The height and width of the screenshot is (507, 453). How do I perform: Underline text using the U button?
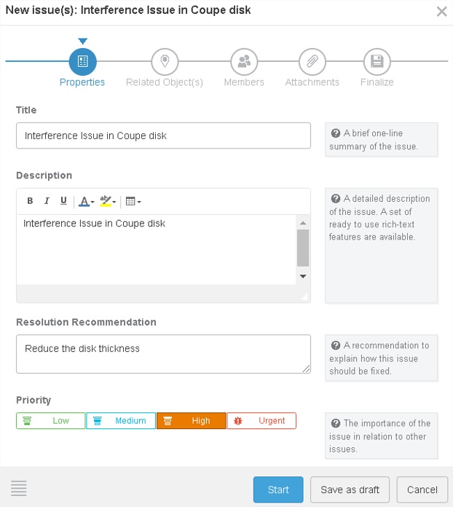[63, 201]
